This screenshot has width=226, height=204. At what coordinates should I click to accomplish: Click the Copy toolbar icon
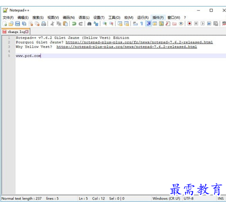(x=59, y=23)
